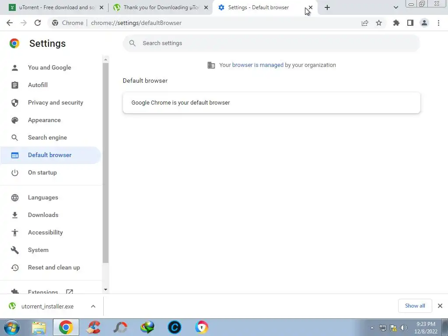Open the Extensions puzzle icon
Viewport: 448px width, 336px height.
[396, 23]
